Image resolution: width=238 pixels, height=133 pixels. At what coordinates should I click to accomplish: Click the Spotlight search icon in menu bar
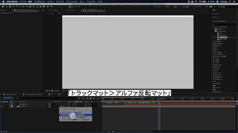click(x=230, y=1)
